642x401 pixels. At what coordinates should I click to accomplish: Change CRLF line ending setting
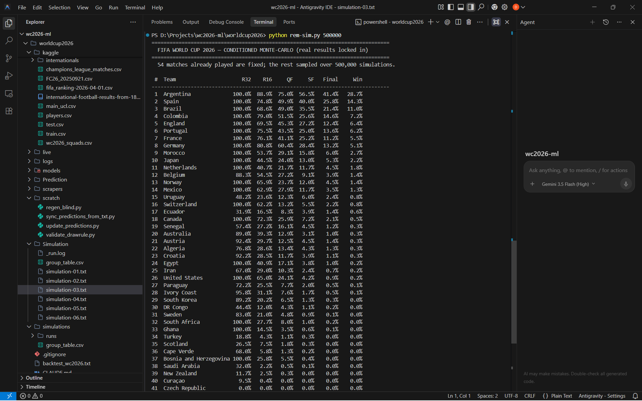(530, 396)
